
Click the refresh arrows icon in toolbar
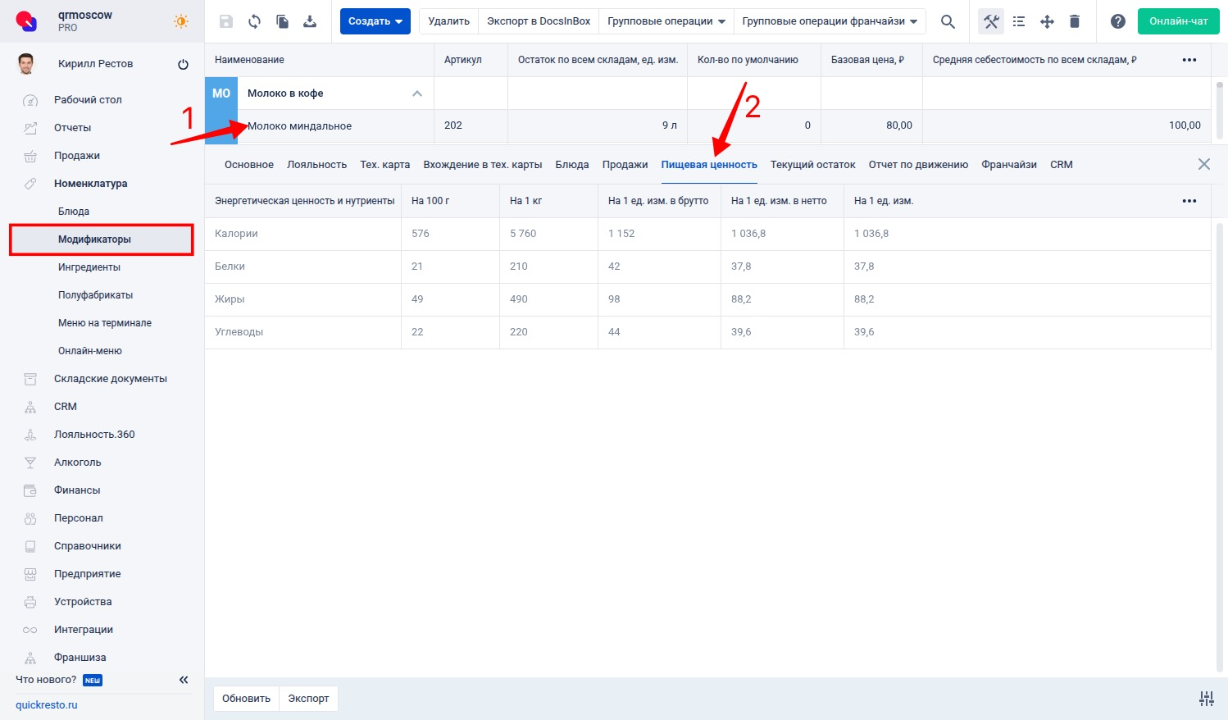(254, 21)
